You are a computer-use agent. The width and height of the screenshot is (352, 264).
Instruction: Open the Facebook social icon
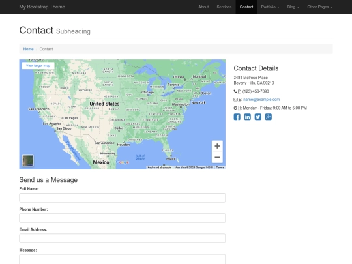237,117
